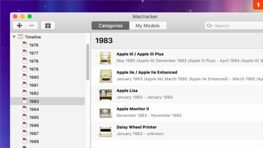Open the Apple Lisa title

click(127, 90)
